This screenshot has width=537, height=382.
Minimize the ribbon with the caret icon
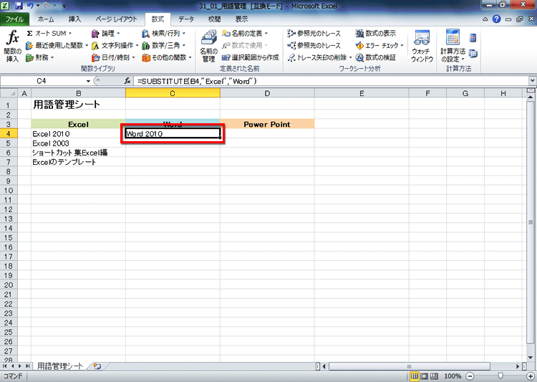tap(485, 19)
